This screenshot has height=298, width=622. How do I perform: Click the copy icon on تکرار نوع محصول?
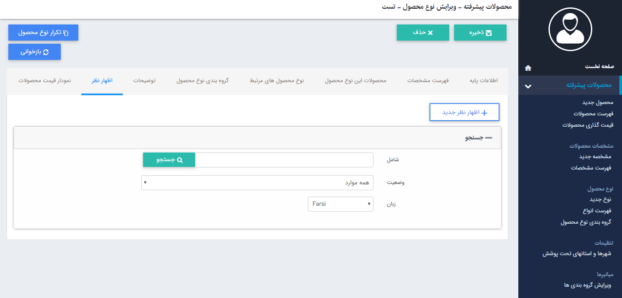coord(66,32)
